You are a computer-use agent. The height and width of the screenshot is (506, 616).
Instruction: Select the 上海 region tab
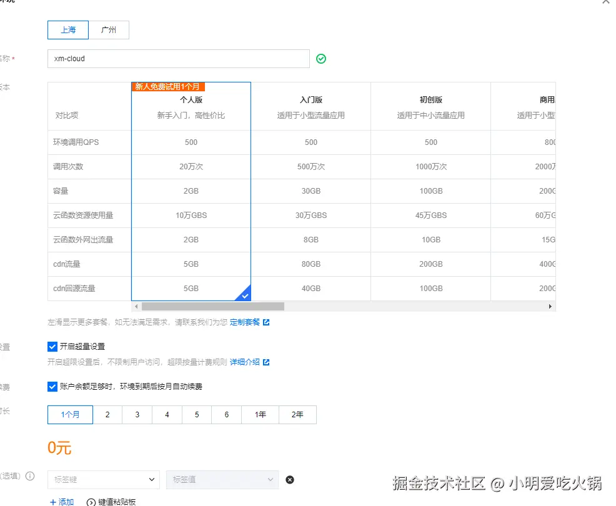[68, 30]
